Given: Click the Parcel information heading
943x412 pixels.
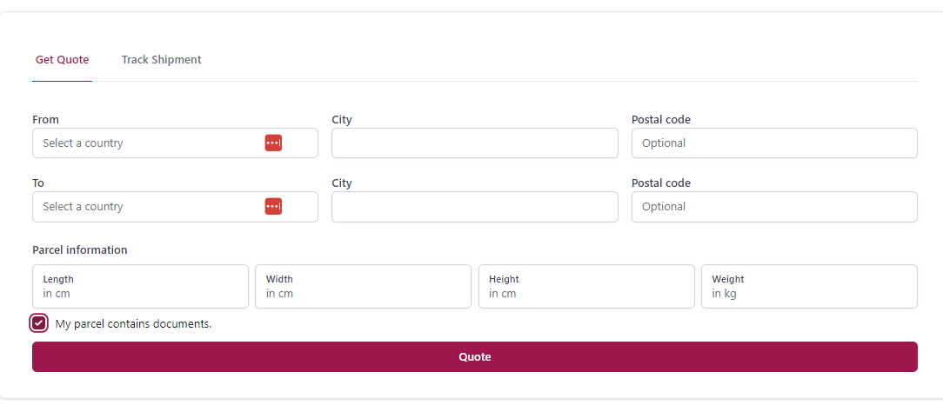Looking at the screenshot, I should (x=80, y=249).
